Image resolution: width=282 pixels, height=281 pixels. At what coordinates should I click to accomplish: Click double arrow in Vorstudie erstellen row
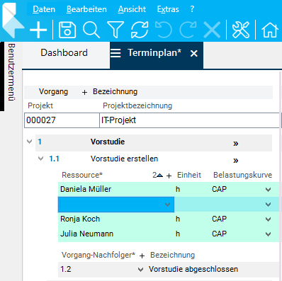point(236,161)
